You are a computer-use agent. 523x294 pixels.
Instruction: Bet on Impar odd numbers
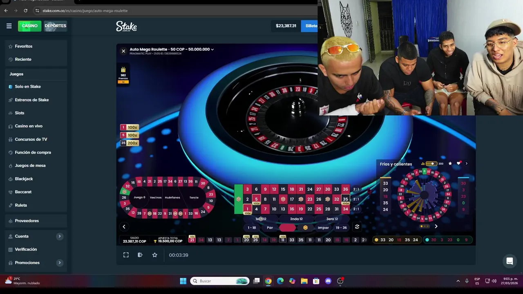click(323, 227)
